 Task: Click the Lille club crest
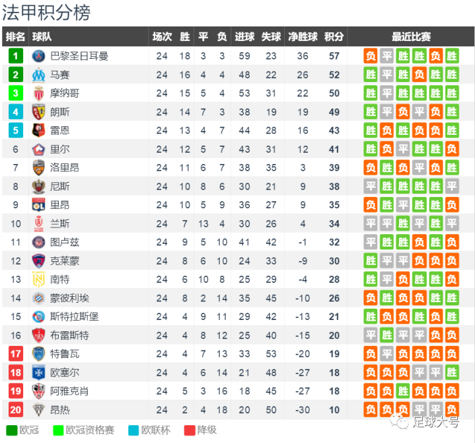[x=38, y=149]
